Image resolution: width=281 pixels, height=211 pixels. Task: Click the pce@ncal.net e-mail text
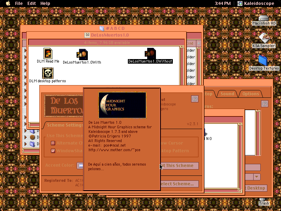pos(115,145)
